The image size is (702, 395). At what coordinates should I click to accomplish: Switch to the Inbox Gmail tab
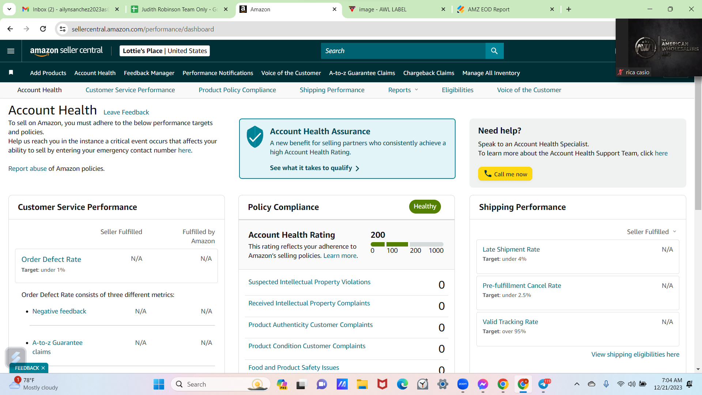[71, 9]
